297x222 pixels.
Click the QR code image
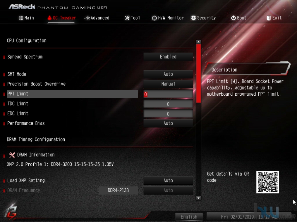click(x=267, y=182)
